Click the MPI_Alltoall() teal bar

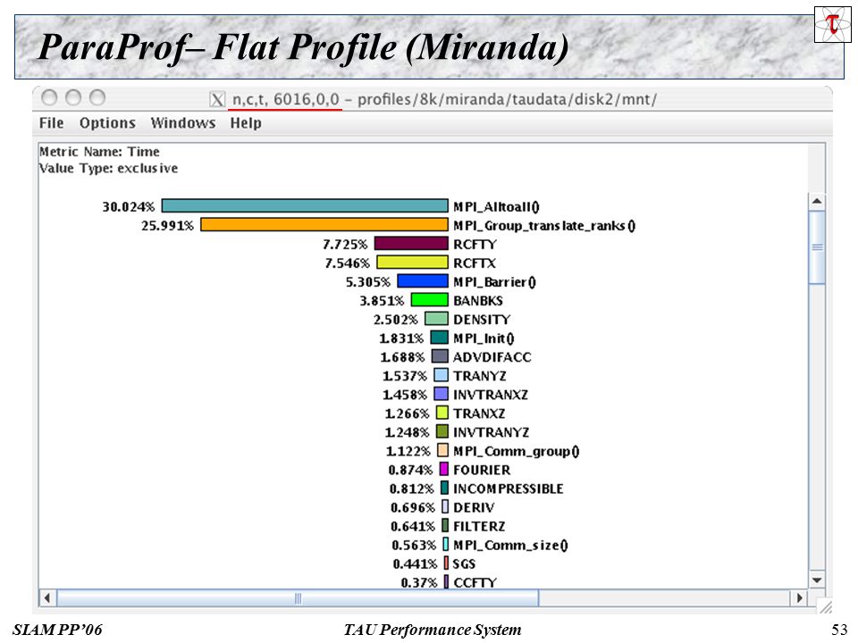[305, 205]
